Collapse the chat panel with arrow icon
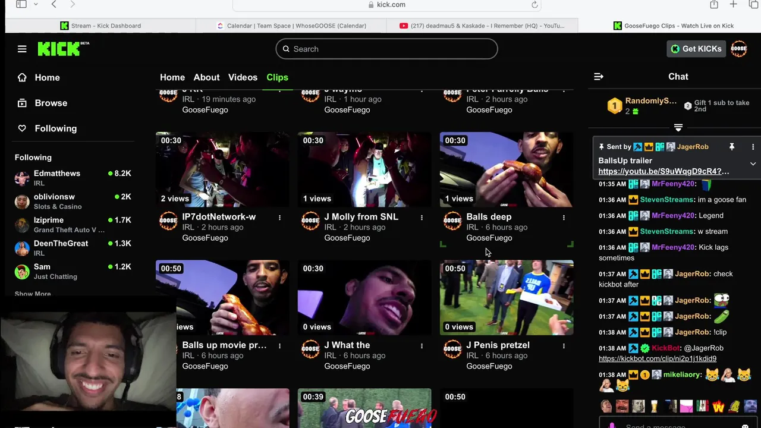The image size is (761, 428). pyautogui.click(x=599, y=77)
